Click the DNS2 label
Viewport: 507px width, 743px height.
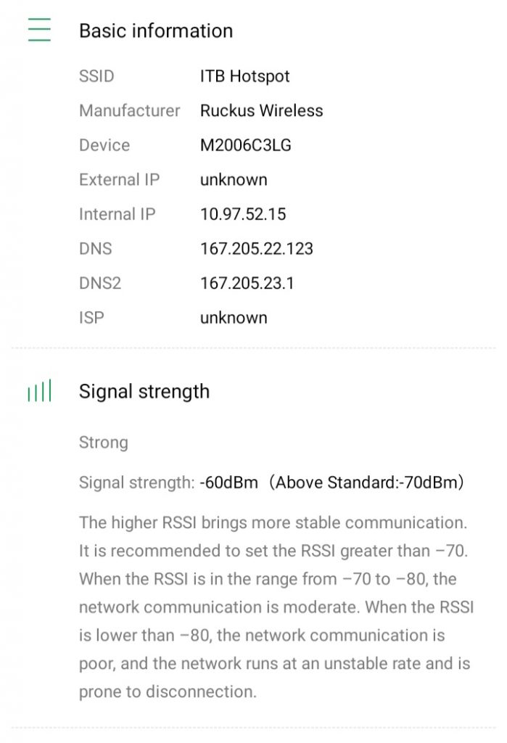100,283
